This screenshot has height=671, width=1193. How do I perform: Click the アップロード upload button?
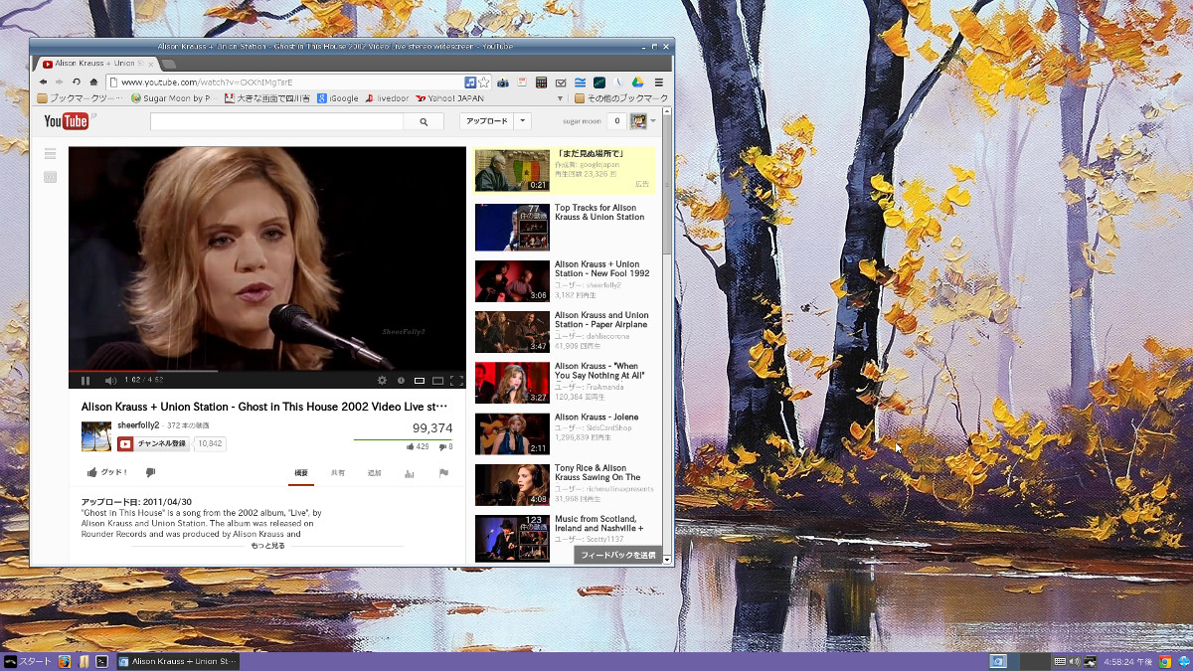click(487, 121)
